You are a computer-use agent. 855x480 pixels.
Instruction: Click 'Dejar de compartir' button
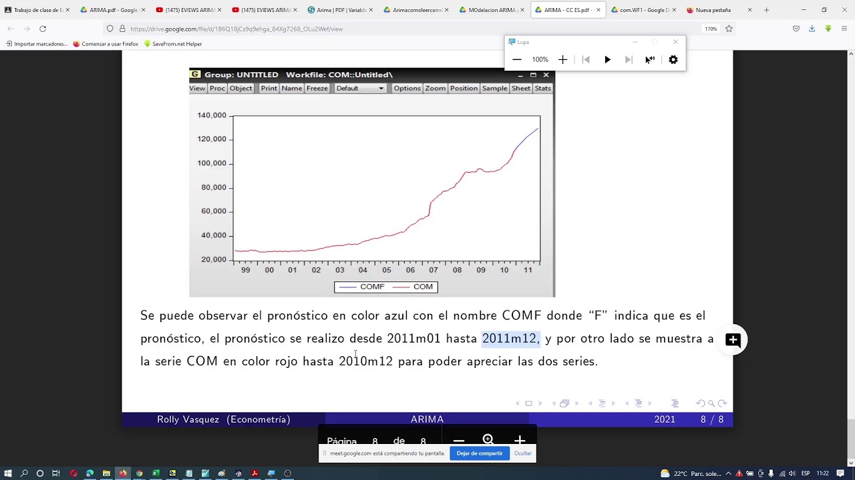pyautogui.click(x=480, y=453)
